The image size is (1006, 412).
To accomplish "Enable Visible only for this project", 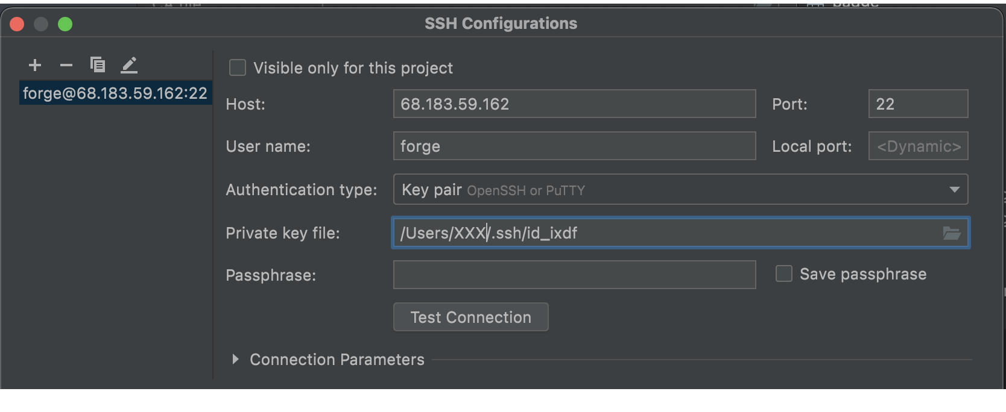I will point(238,68).
